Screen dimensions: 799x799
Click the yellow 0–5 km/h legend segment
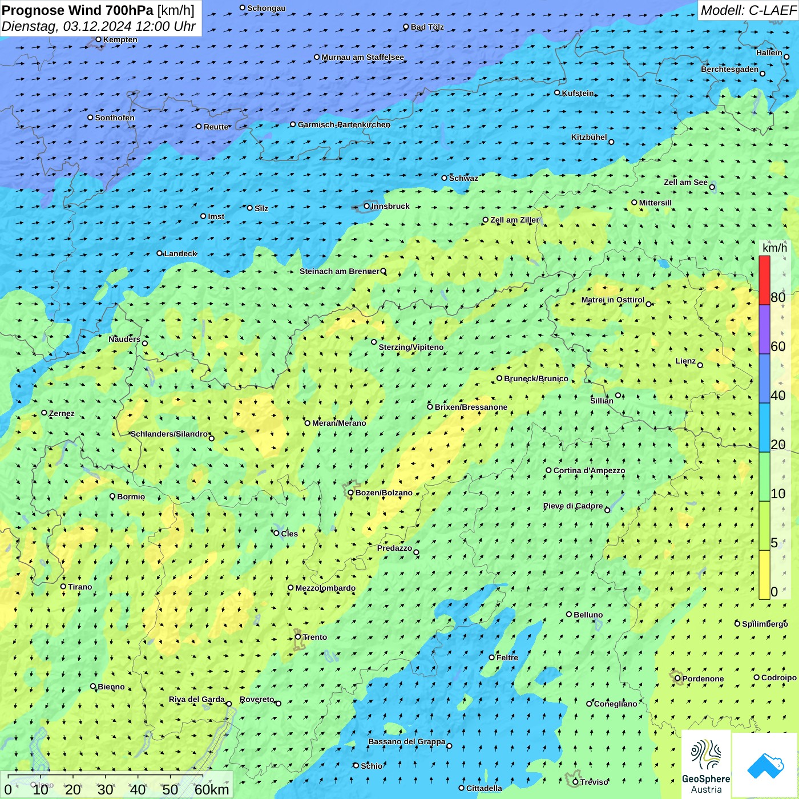pos(764,575)
